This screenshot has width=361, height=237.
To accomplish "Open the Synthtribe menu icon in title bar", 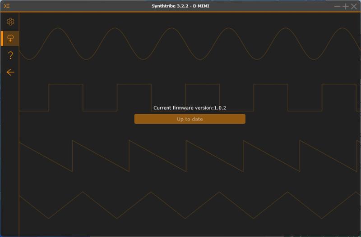I will click(7, 6).
